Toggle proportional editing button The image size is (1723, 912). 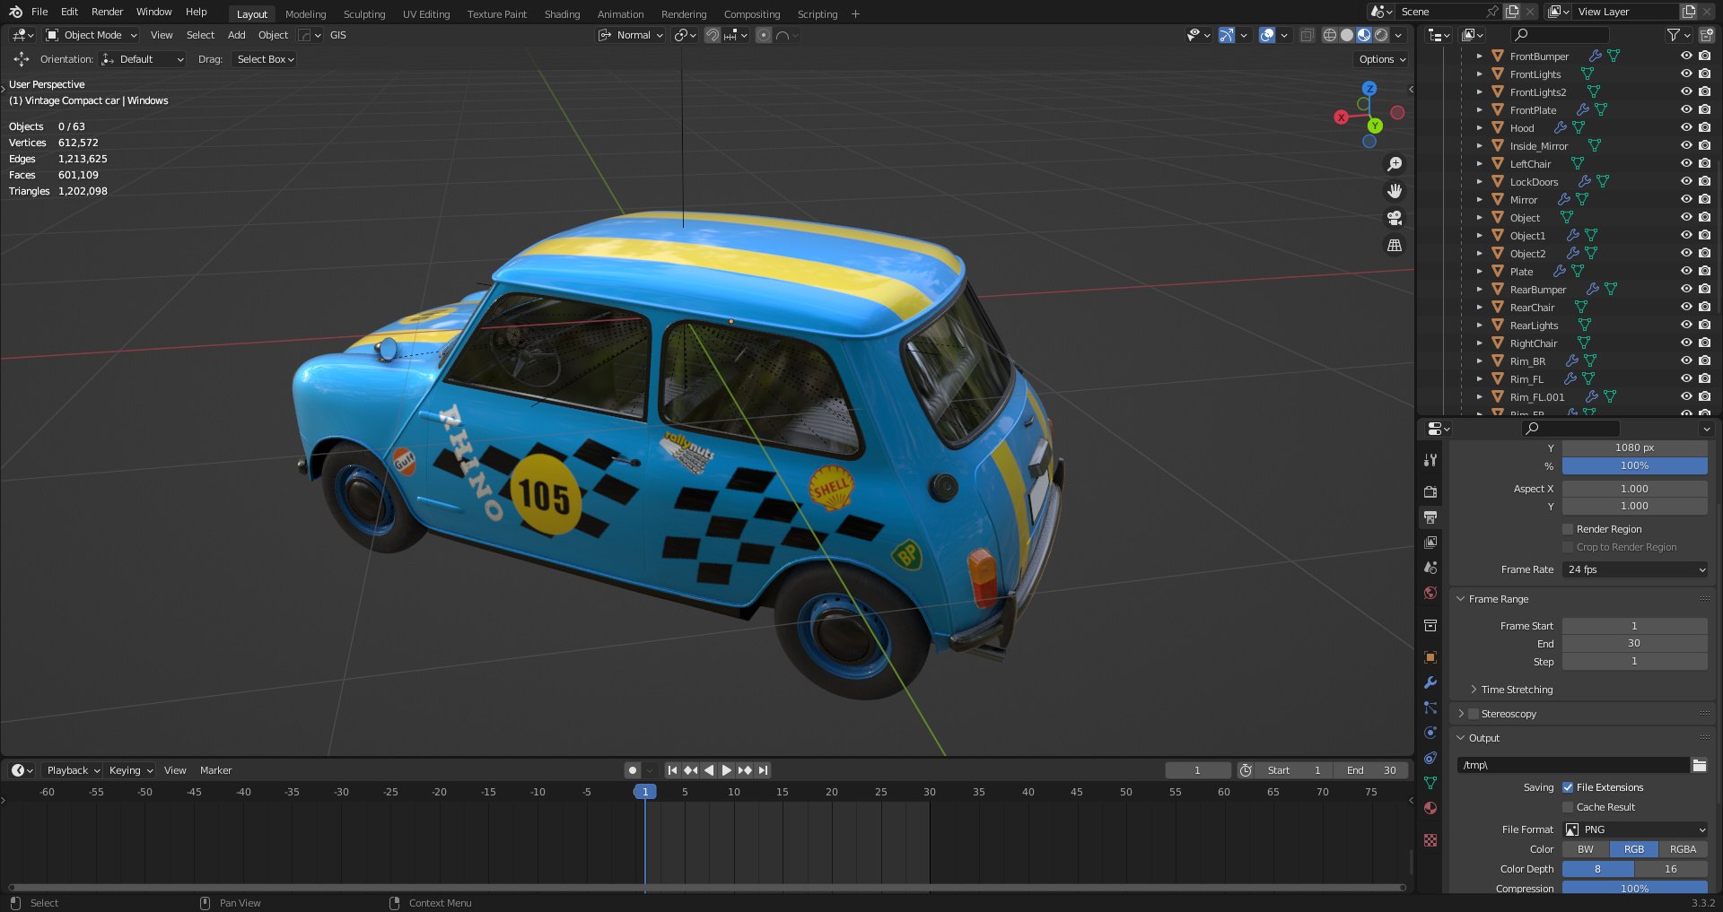(764, 35)
